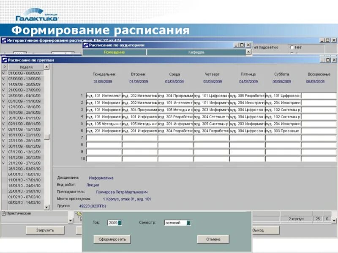Select week row 01/02/10 - 07/02/10
338x253 pixels.
point(25,196)
